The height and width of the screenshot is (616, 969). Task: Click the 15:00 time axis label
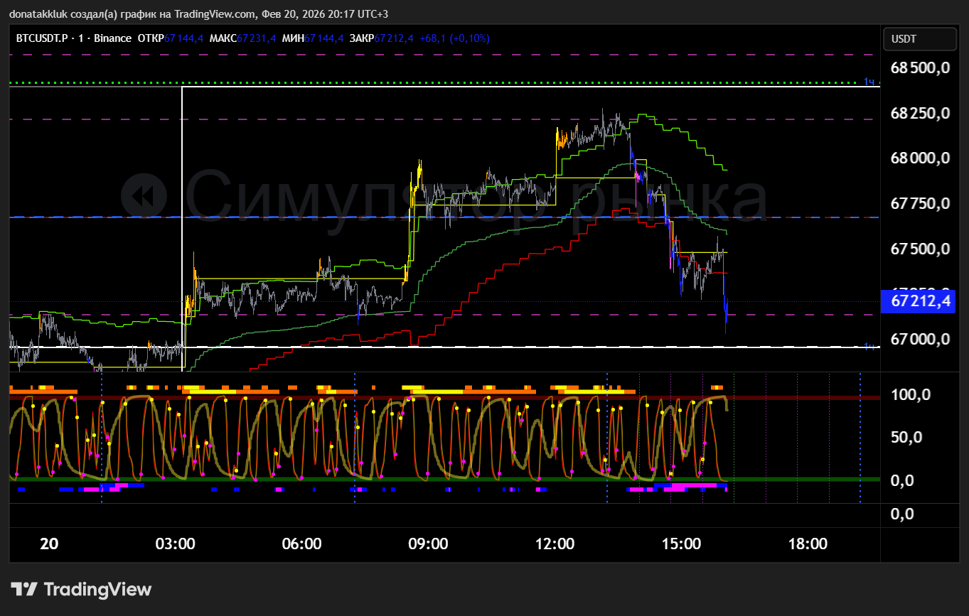681,544
